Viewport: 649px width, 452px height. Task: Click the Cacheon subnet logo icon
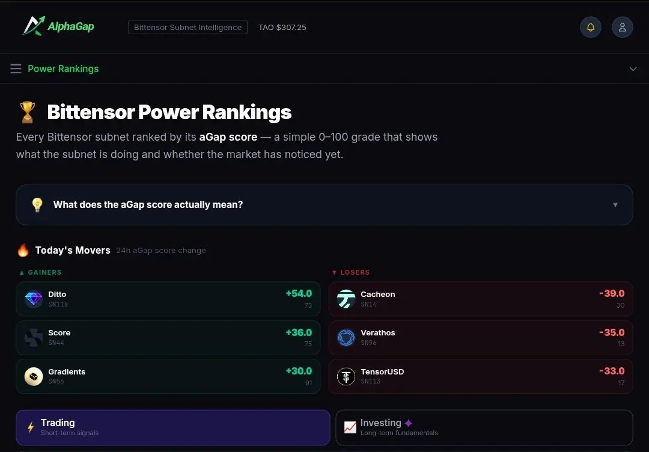[346, 299]
